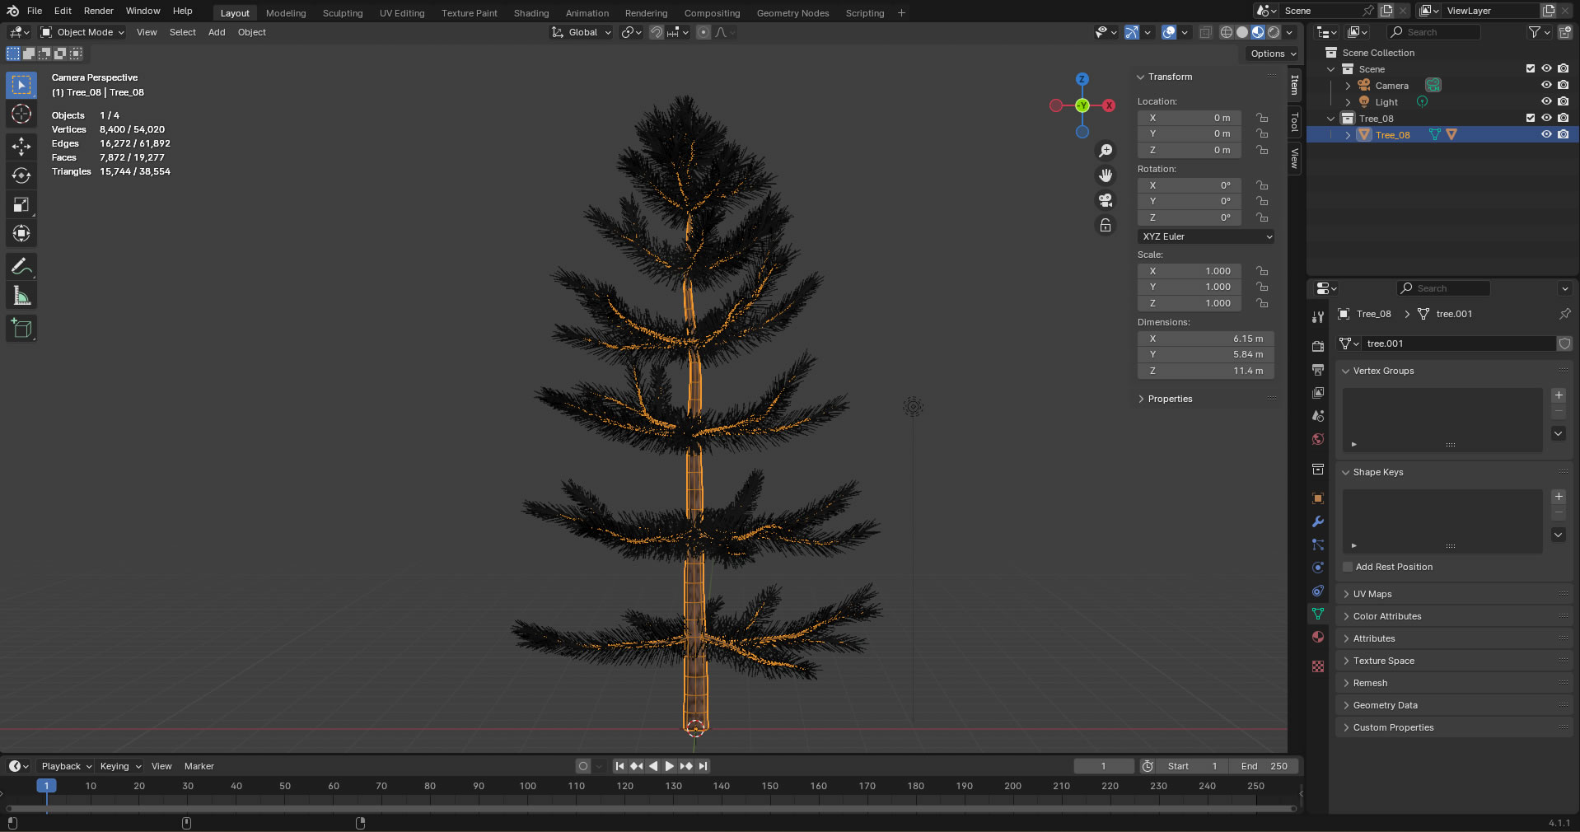Image resolution: width=1580 pixels, height=832 pixels.
Task: Open the World properties tab icon
Action: tap(1318, 439)
